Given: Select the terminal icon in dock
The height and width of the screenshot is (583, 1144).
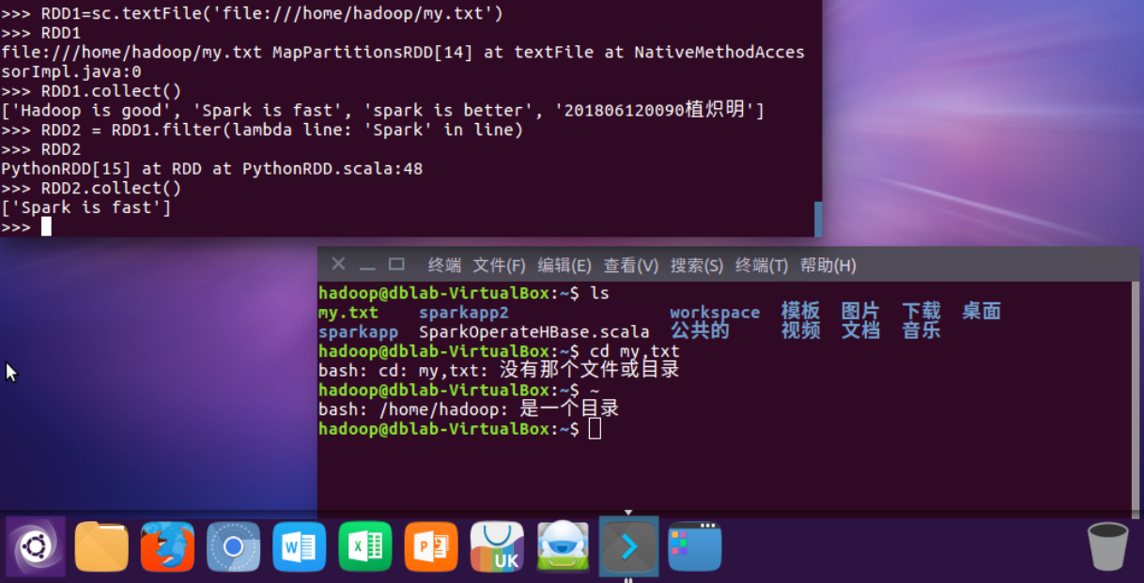Looking at the screenshot, I should 628,546.
